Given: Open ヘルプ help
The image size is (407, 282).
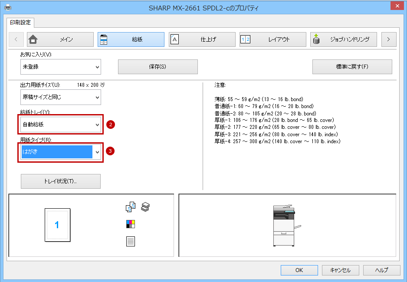Looking at the screenshot, I should tap(382, 270).
